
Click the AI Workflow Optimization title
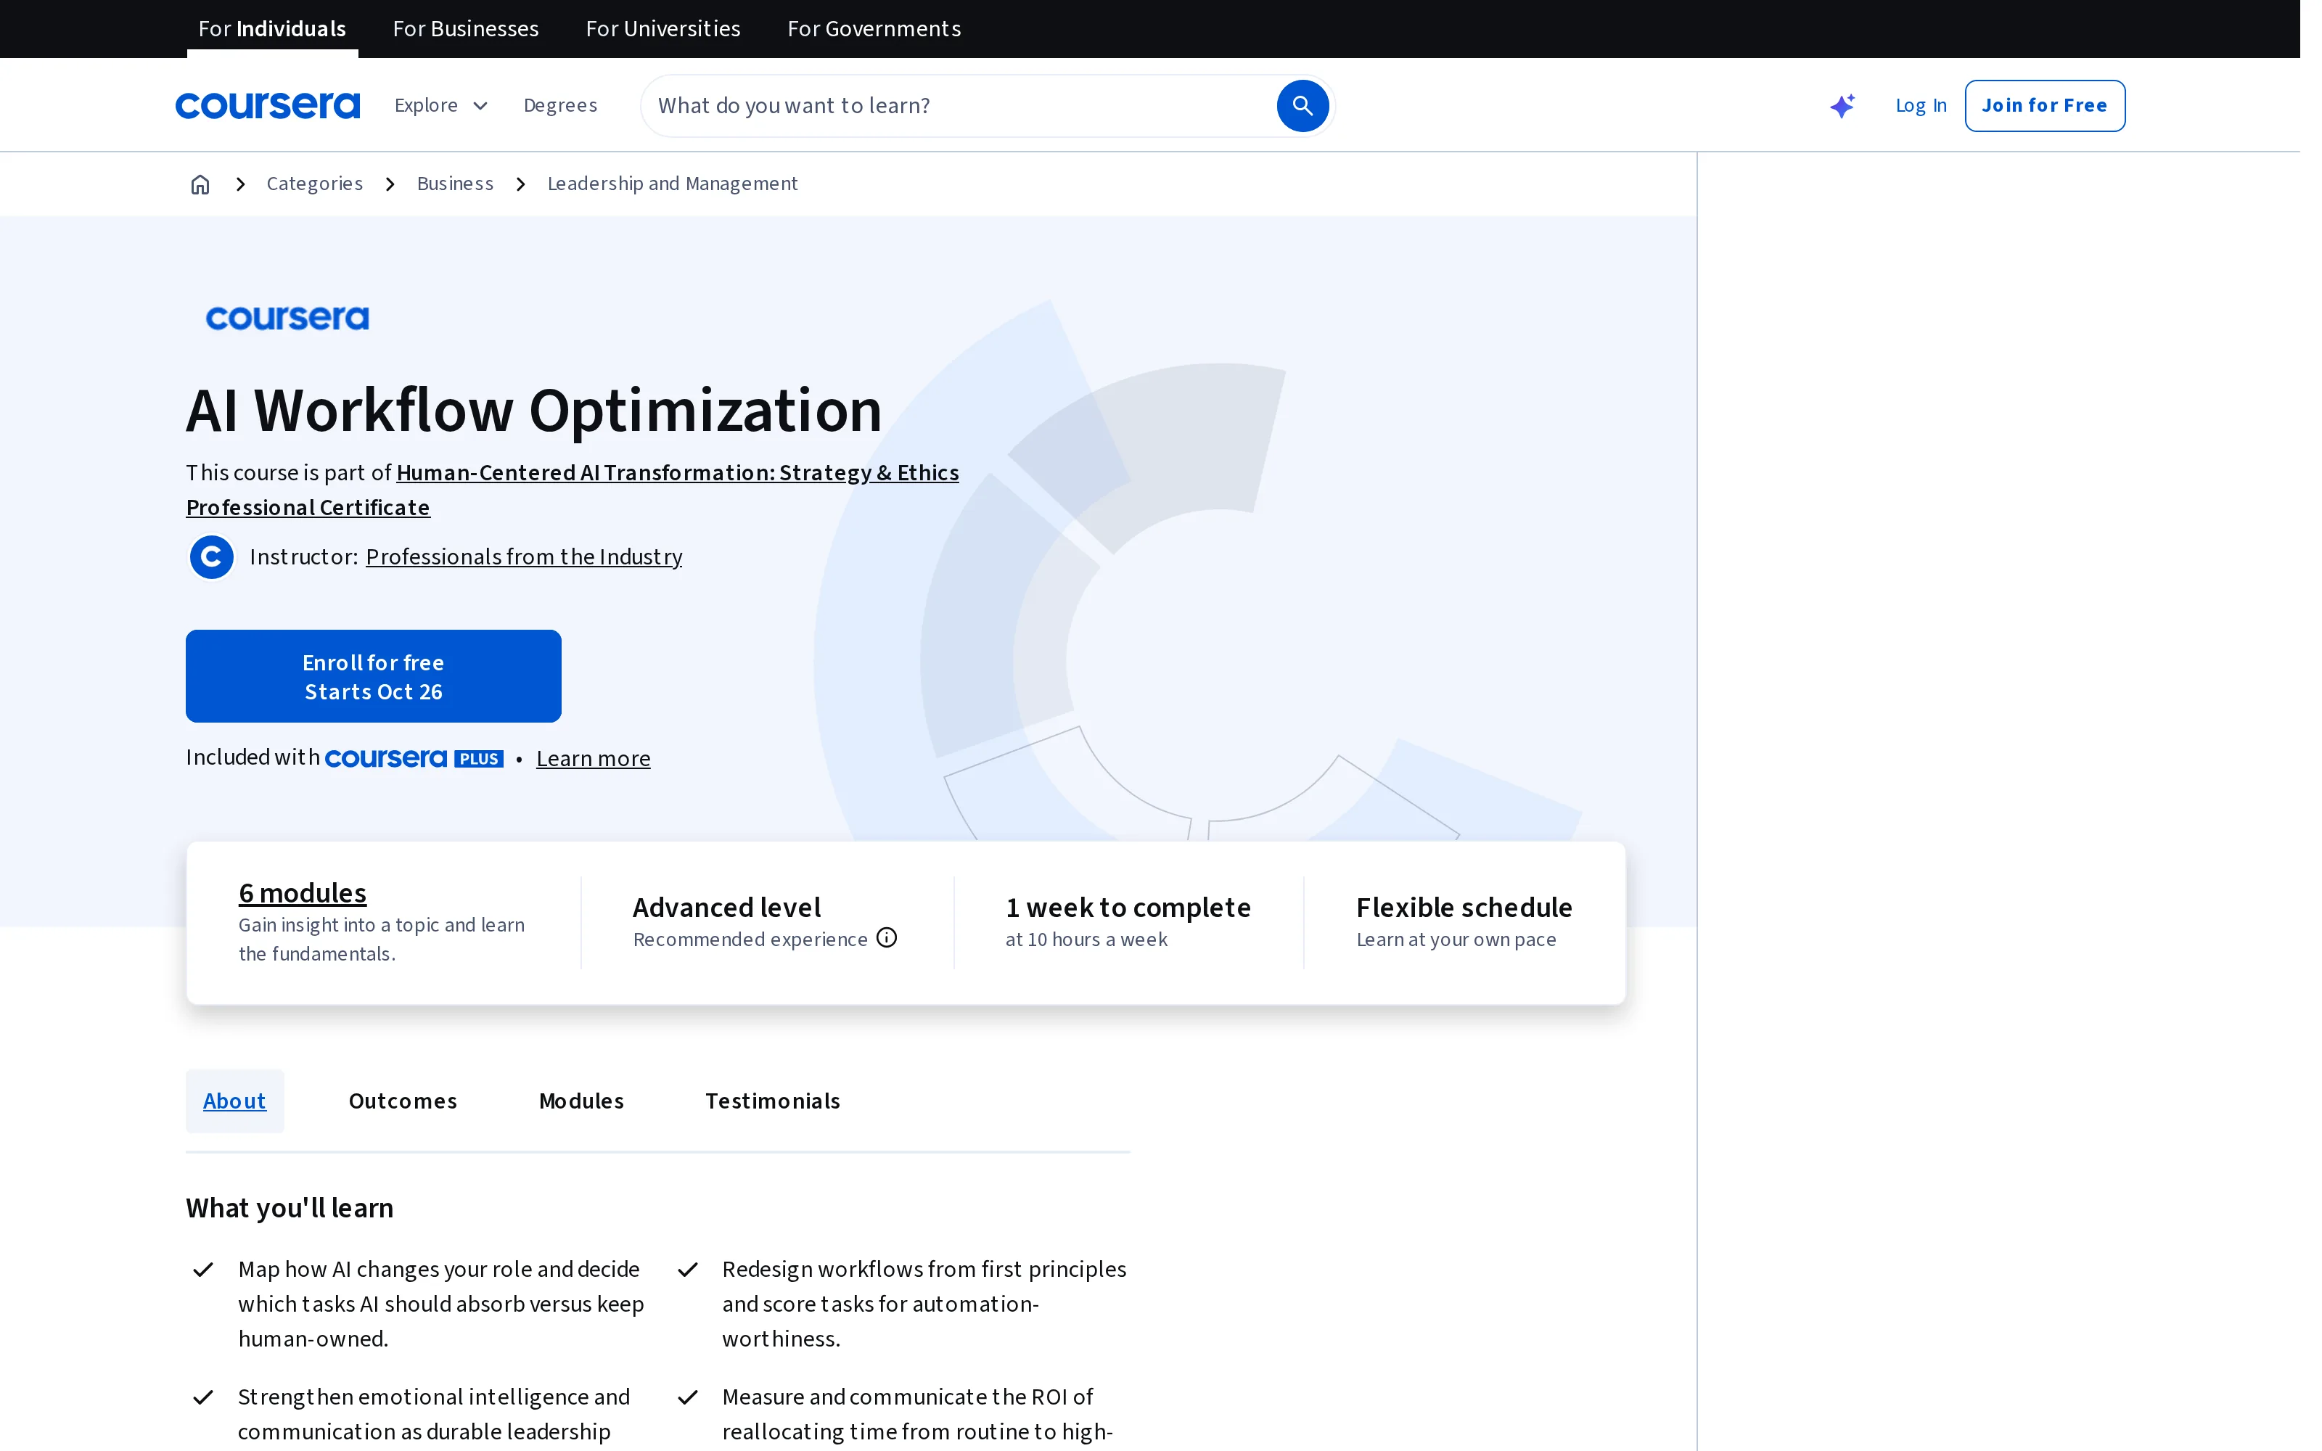[535, 411]
